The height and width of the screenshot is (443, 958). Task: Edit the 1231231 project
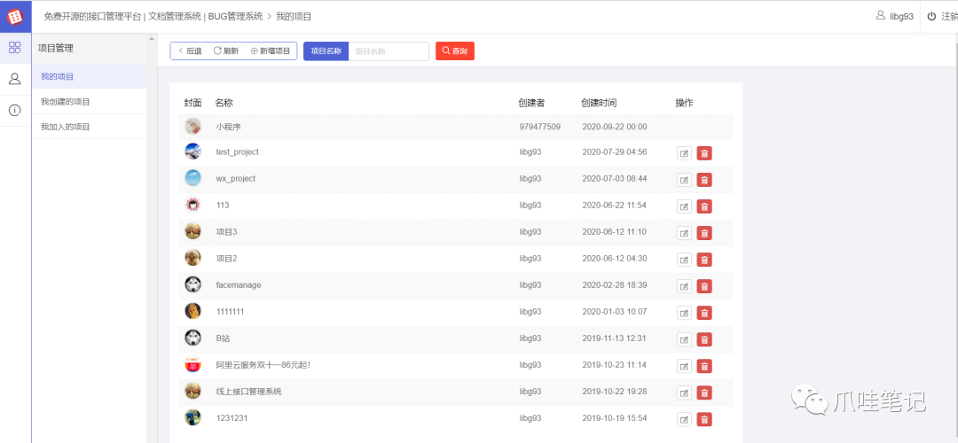pos(684,419)
